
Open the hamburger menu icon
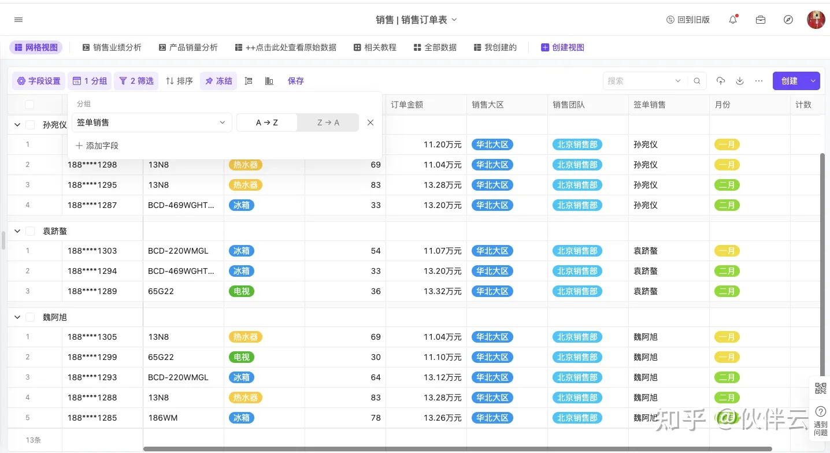coord(18,20)
